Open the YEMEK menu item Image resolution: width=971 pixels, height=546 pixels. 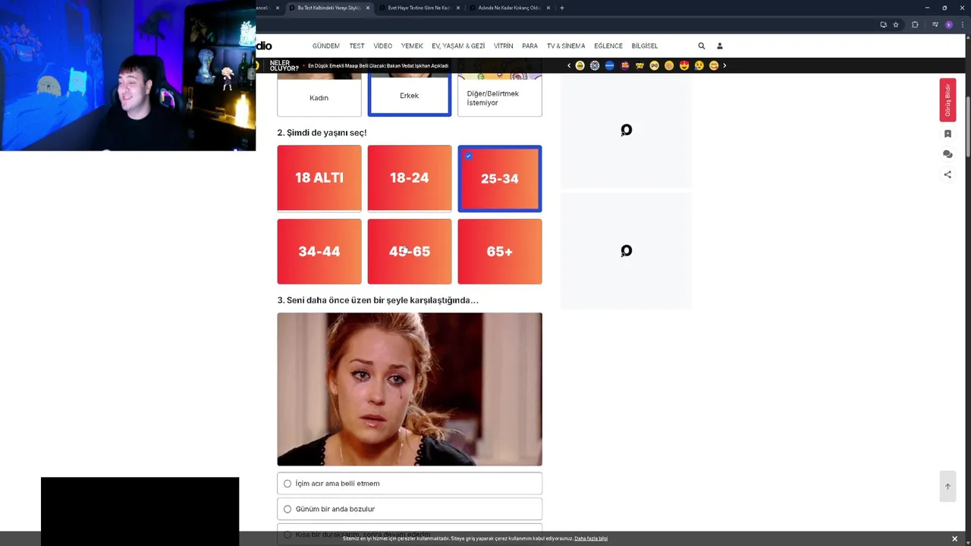pos(412,45)
